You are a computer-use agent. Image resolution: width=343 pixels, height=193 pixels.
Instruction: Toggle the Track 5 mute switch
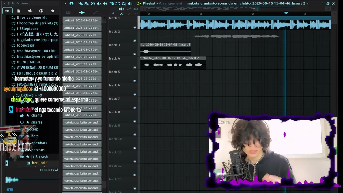(x=135, y=81)
